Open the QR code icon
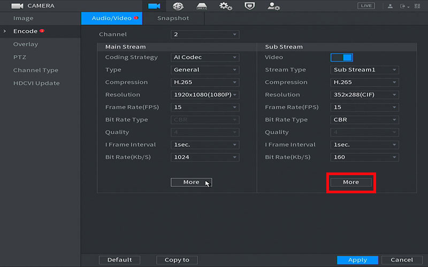This screenshot has width=428, height=267. [417, 6]
